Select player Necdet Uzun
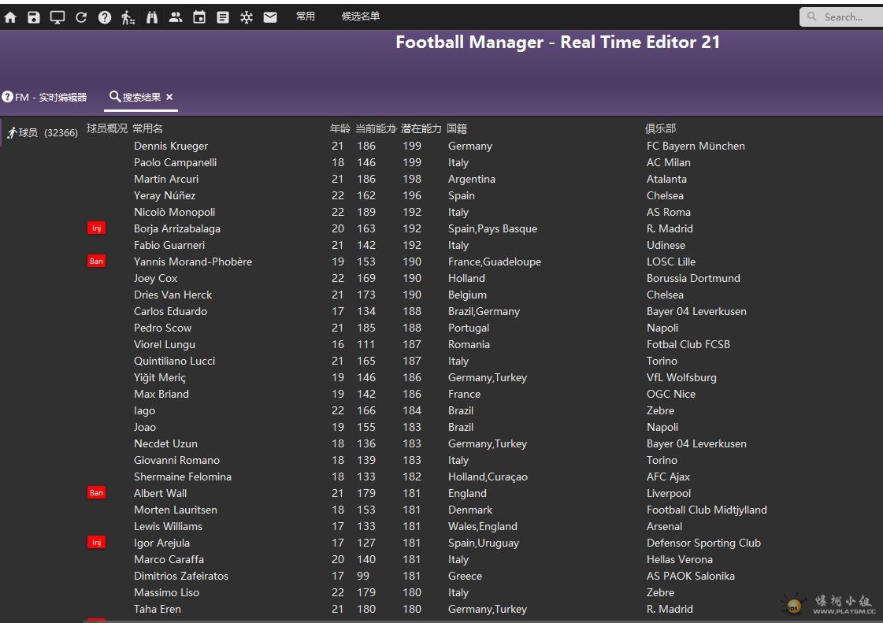Image resolution: width=883 pixels, height=623 pixels. click(x=165, y=443)
